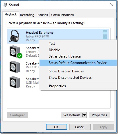118x134 pixels.
Task: Select Set as Default Communication Device
Action: [x=78, y=63]
